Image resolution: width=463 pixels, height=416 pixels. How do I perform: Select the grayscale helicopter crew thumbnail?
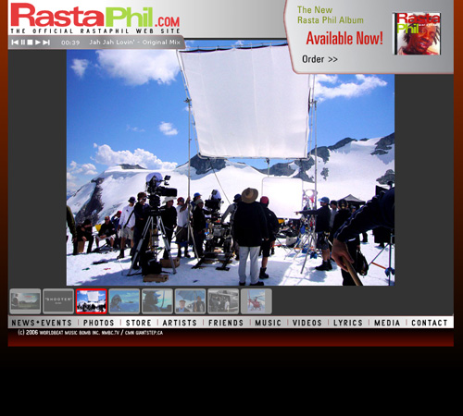tap(223, 301)
